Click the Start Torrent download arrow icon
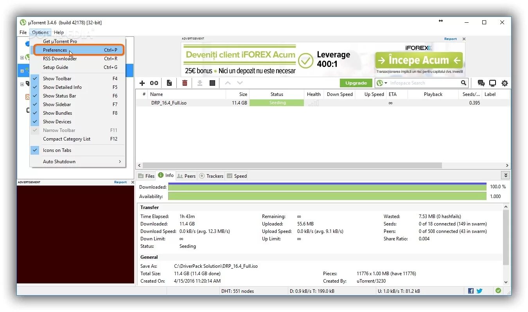This screenshot has height=312, width=528. click(199, 83)
